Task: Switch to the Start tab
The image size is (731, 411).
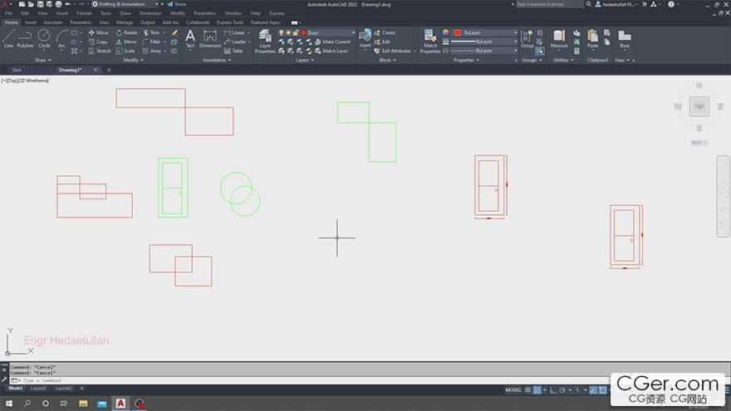Action: (17, 70)
